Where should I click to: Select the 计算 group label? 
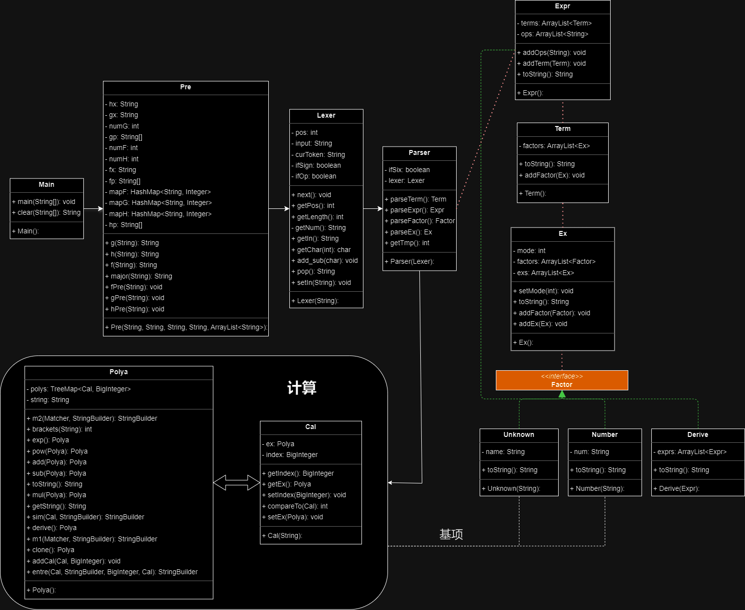coord(302,388)
